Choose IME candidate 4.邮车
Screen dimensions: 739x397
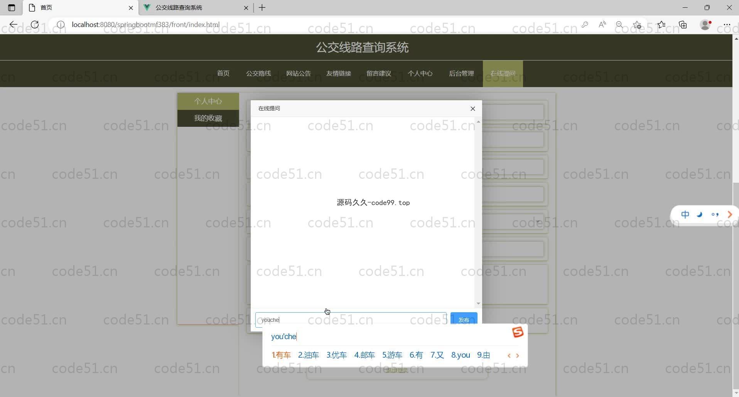364,355
